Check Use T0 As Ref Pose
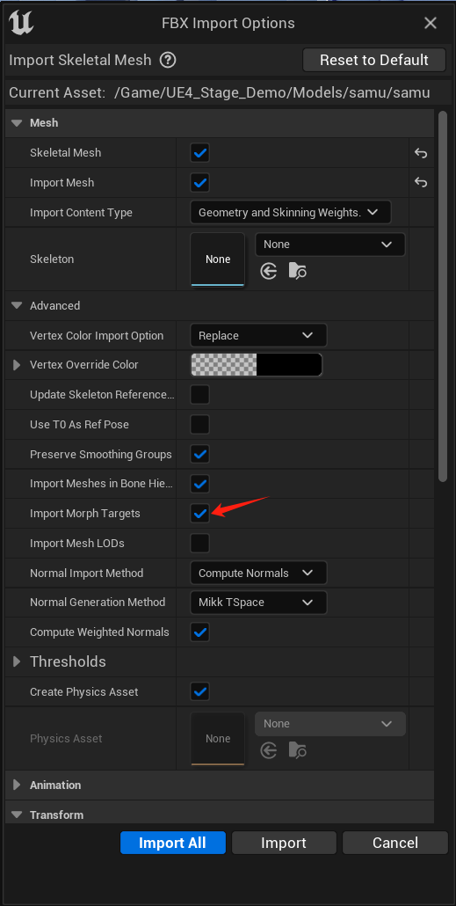Viewport: 456px width, 906px height. point(199,424)
